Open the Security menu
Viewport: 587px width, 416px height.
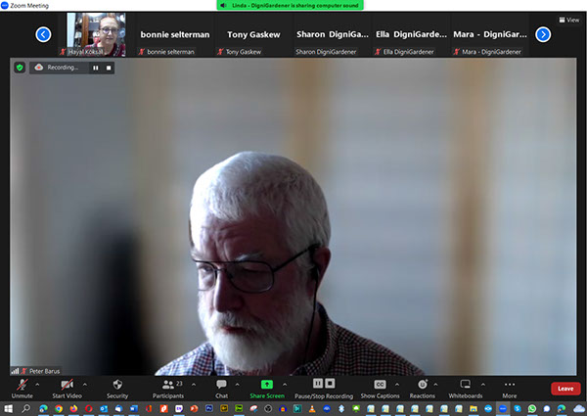[x=117, y=389]
